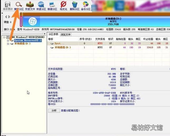Click the 硬盘 0 disk label

[x=8, y=22]
